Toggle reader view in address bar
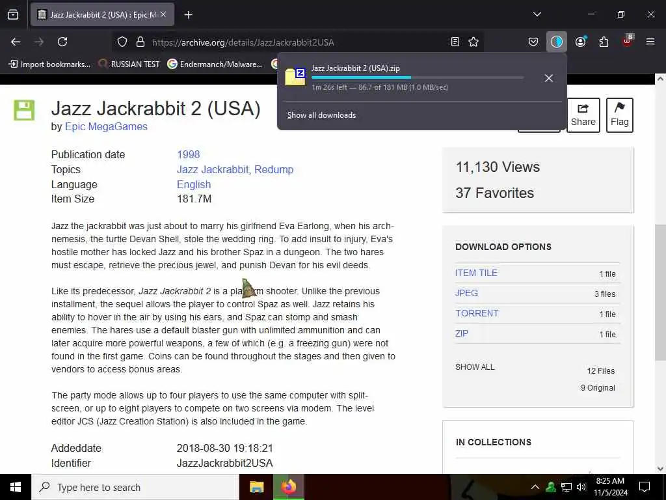666x500 pixels. [455, 42]
